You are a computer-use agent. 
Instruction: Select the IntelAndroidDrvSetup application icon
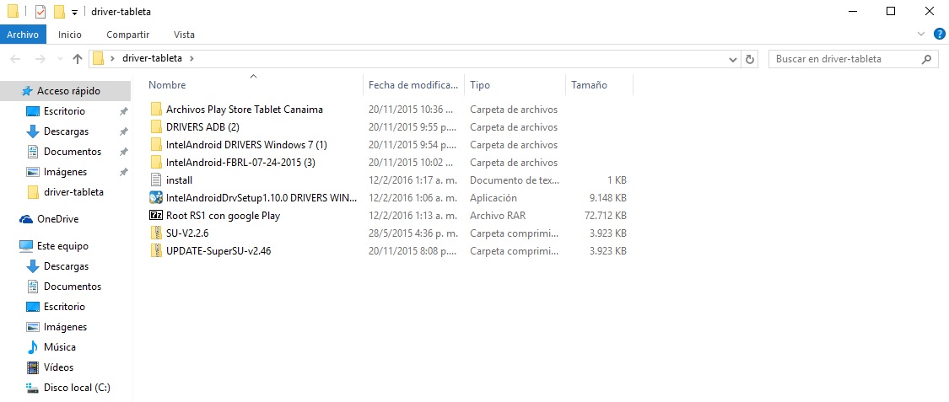[x=155, y=198]
